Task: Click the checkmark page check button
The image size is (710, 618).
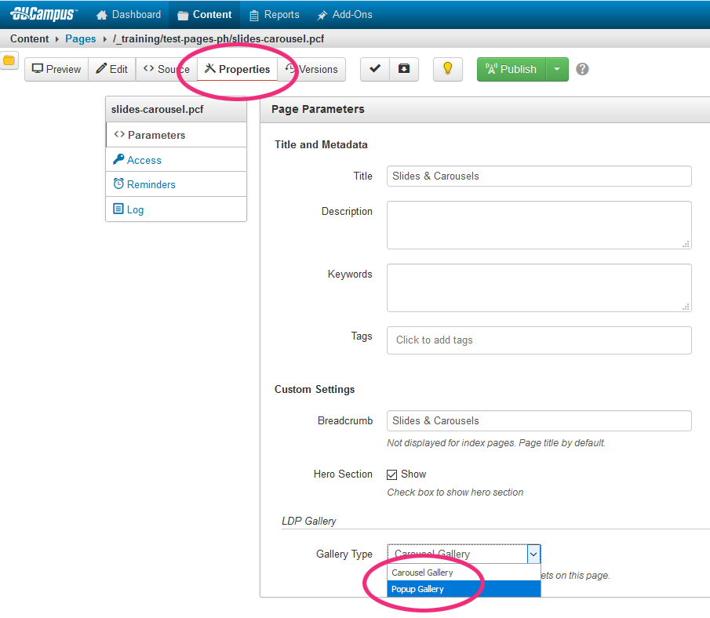Action: (x=375, y=69)
